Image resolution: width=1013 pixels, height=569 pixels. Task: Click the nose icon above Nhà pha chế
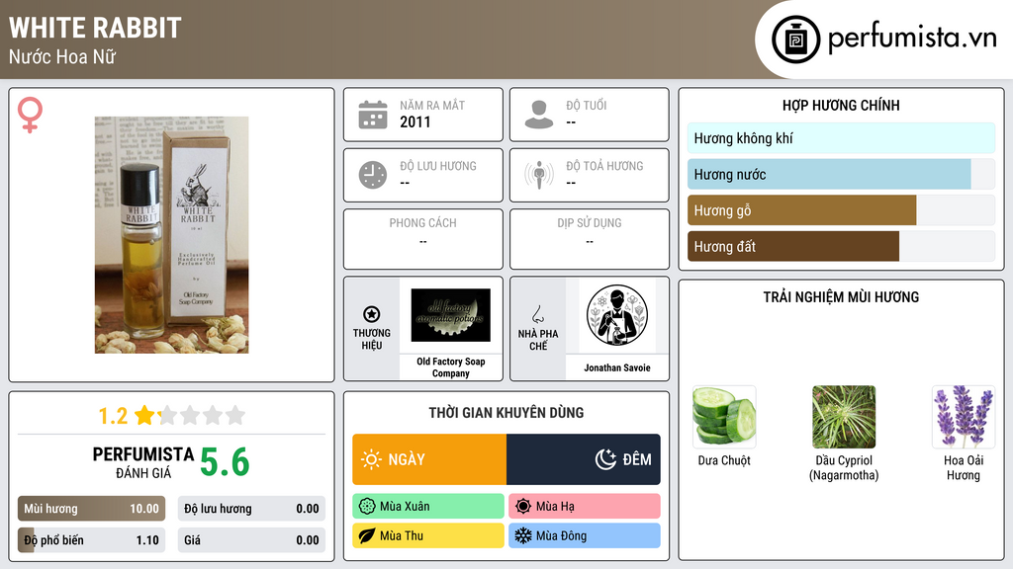click(x=537, y=314)
